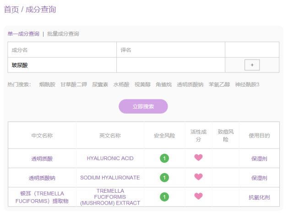Choose hot search term 神经酰胺3
This screenshot has height=223, width=293.
(247, 84)
